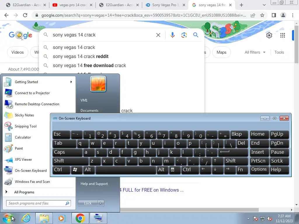Toggle the left Shift key
This screenshot has width=299, height=224.
coord(70,161)
